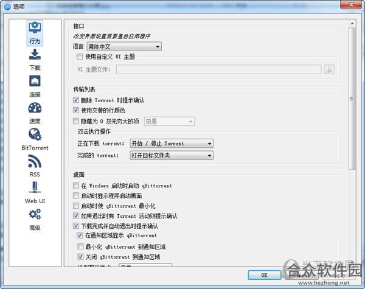Click the scrollbar up arrow
This screenshot has width=365, height=289.
[352, 24]
